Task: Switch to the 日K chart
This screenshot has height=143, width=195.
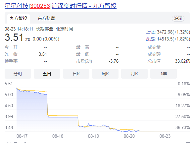Action: point(76,74)
